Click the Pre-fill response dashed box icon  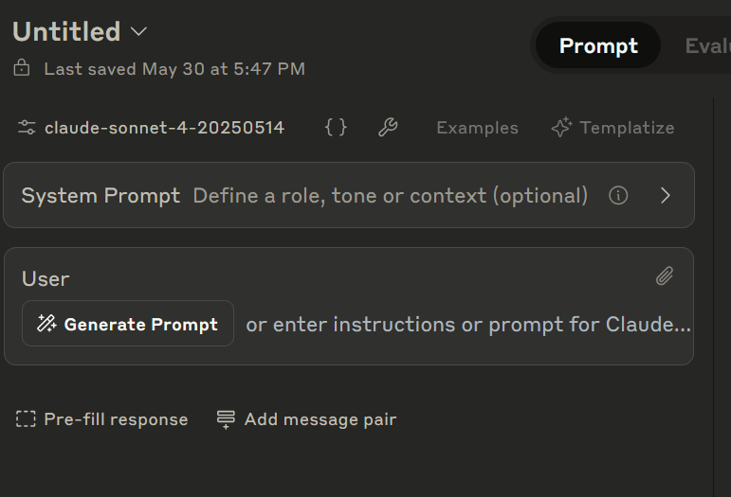(x=27, y=419)
